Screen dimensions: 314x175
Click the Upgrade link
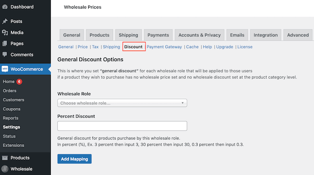tap(224, 47)
